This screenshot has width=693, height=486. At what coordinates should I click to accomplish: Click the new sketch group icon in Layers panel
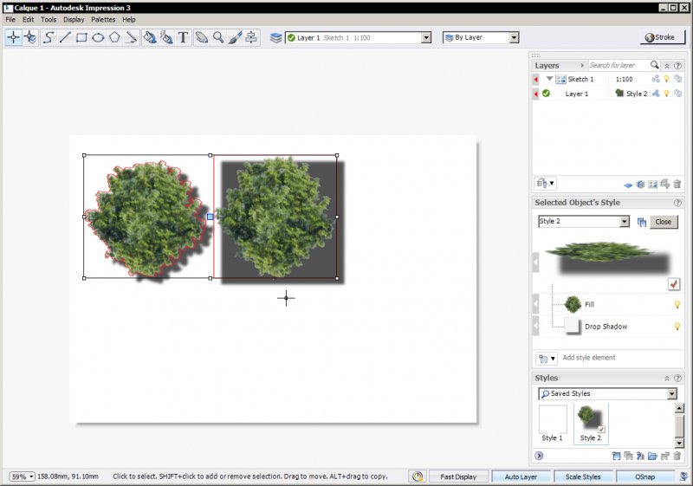pos(652,185)
